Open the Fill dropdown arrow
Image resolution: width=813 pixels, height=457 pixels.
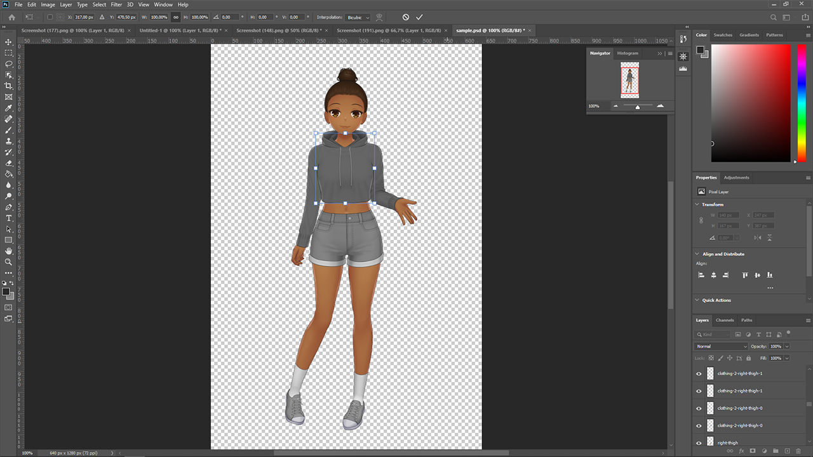[787, 358]
